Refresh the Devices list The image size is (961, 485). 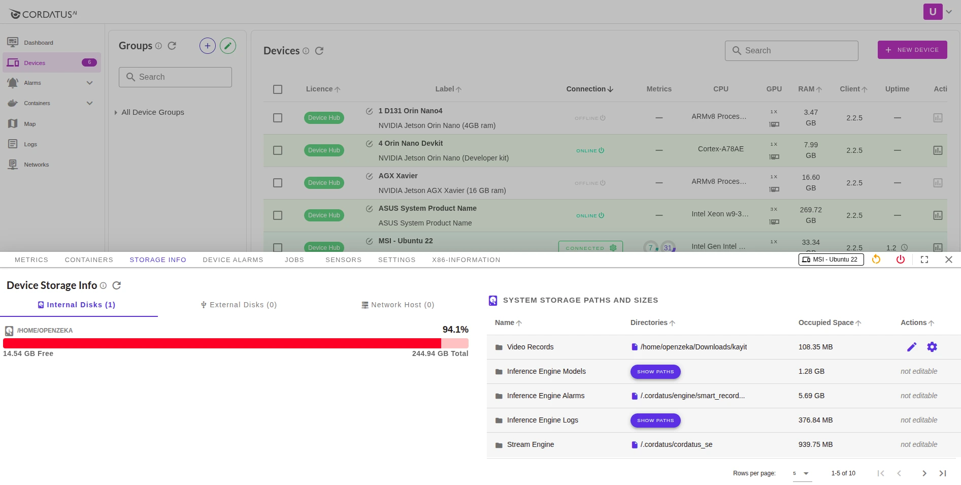319,51
